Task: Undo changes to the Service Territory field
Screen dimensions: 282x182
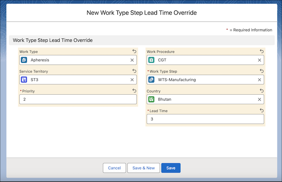Action: pos(134,71)
